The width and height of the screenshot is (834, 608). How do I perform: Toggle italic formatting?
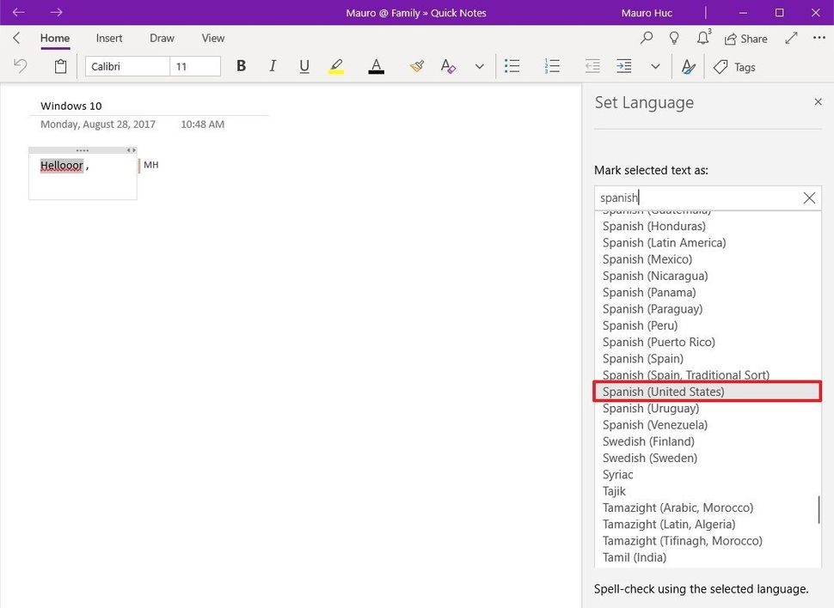click(273, 66)
